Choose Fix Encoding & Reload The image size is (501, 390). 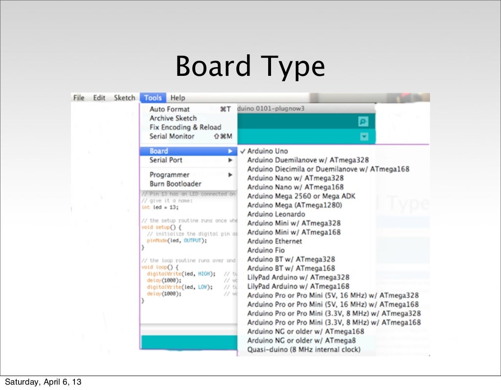coord(188,127)
